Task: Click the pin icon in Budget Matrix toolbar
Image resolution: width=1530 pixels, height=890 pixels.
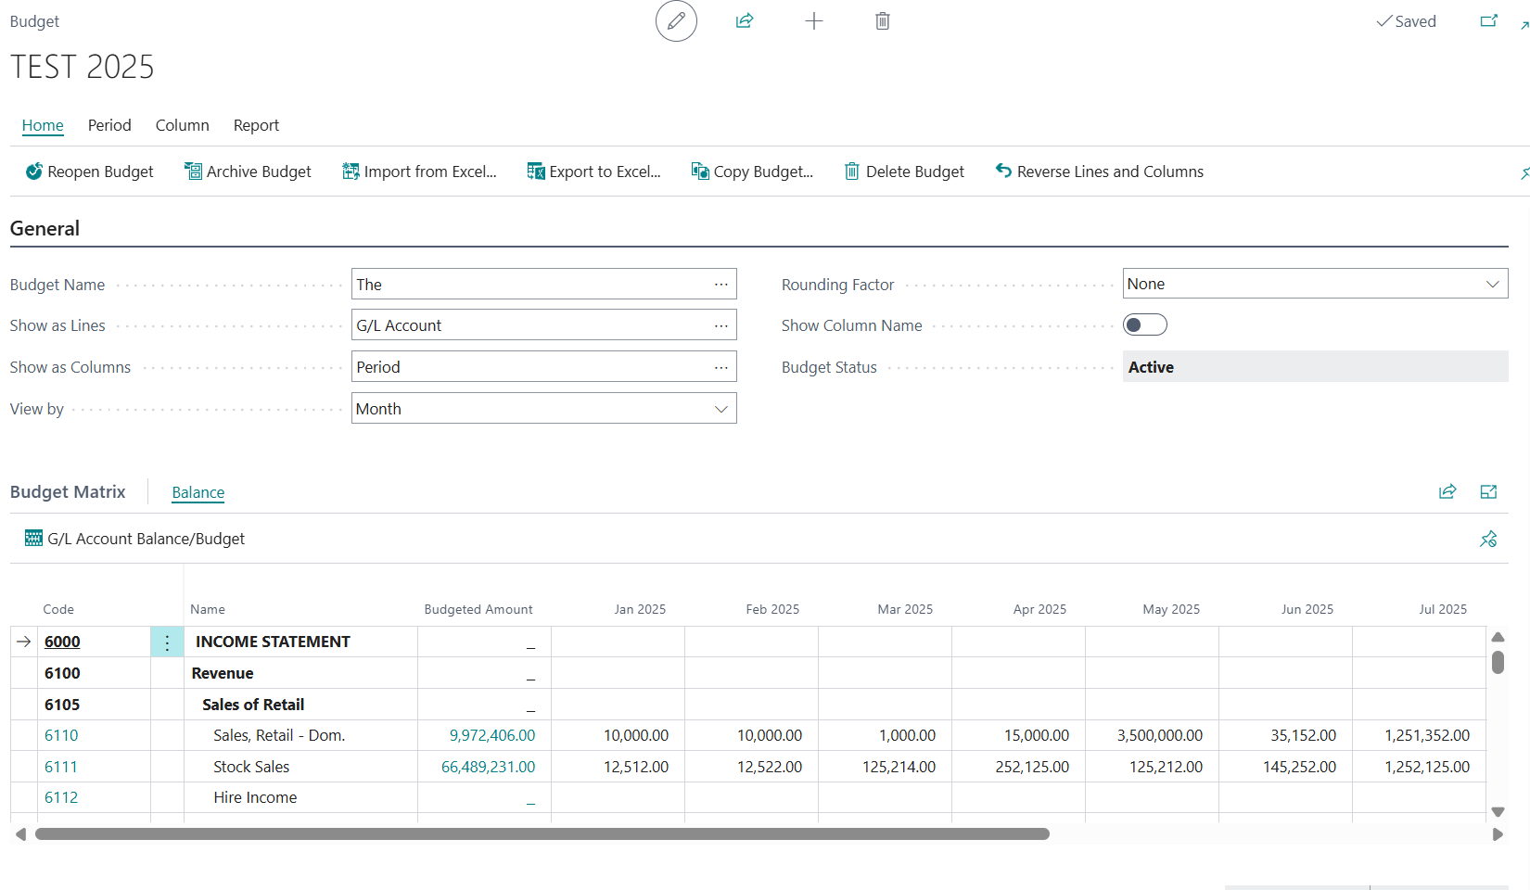Action: [x=1488, y=539]
